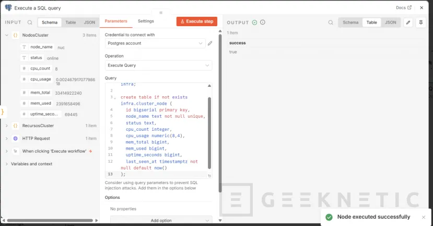Click the panel drag handle above tabs
This screenshot has height=226, width=433.
click(x=161, y=13)
